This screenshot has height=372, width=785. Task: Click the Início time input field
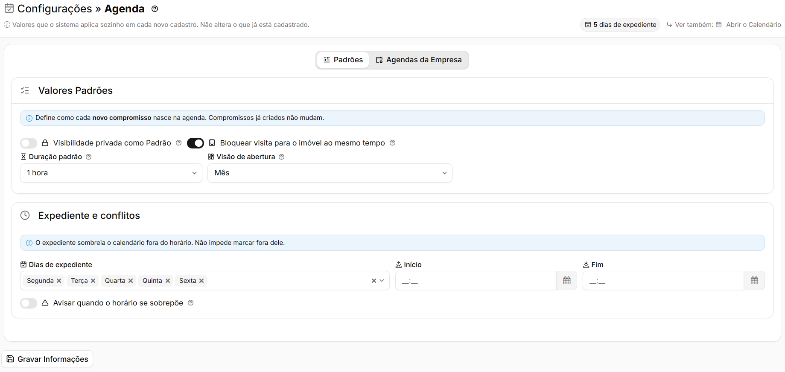tap(476, 281)
